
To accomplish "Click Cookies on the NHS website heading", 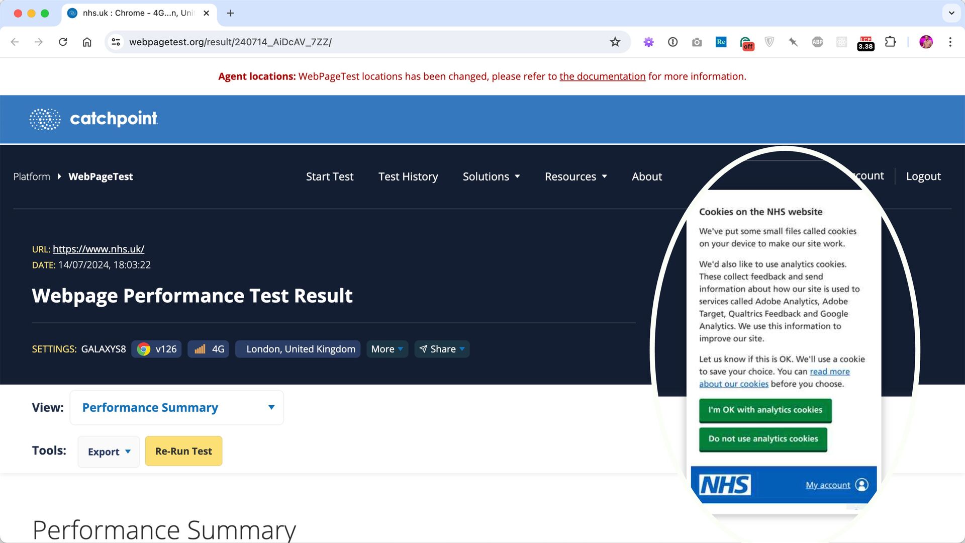I will coord(760,212).
